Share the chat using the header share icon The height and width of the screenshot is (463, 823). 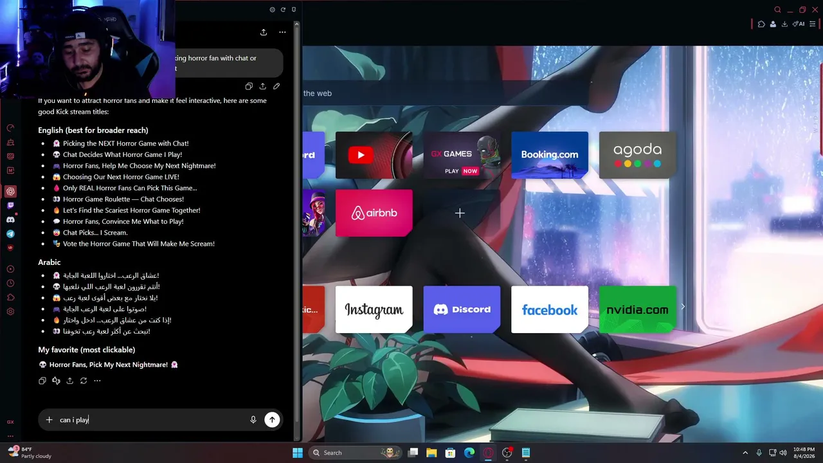264,32
